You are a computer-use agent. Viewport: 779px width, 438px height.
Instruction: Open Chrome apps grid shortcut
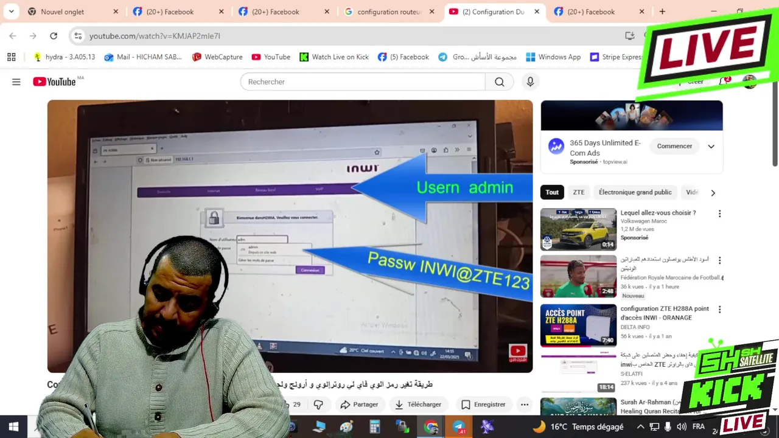coord(11,57)
